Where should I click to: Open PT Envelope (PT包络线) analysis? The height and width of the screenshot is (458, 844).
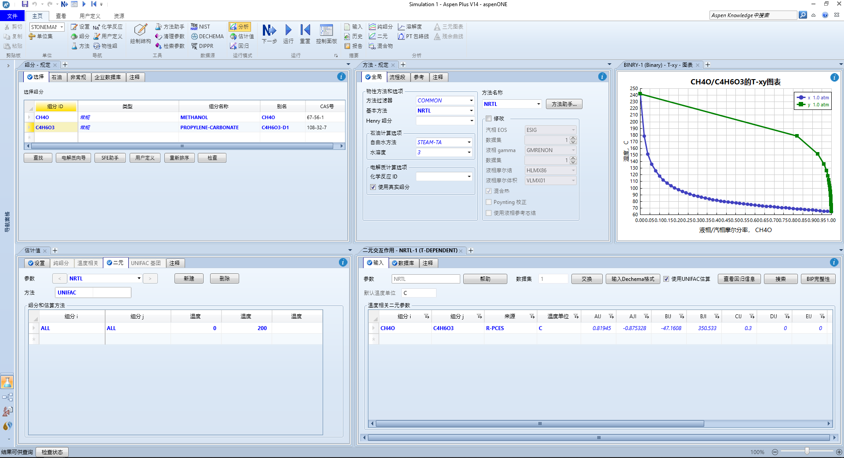(x=413, y=36)
